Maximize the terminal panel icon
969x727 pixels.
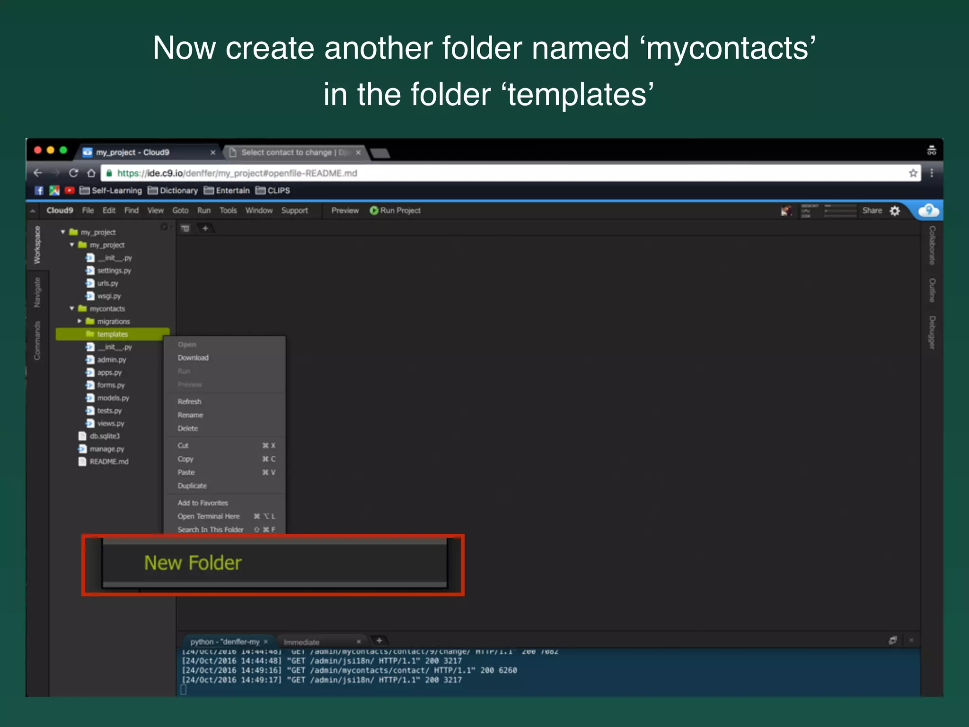pyautogui.click(x=892, y=640)
